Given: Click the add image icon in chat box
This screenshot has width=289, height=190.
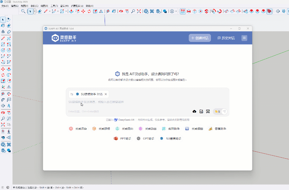Looking at the screenshot, I should (x=201, y=111).
